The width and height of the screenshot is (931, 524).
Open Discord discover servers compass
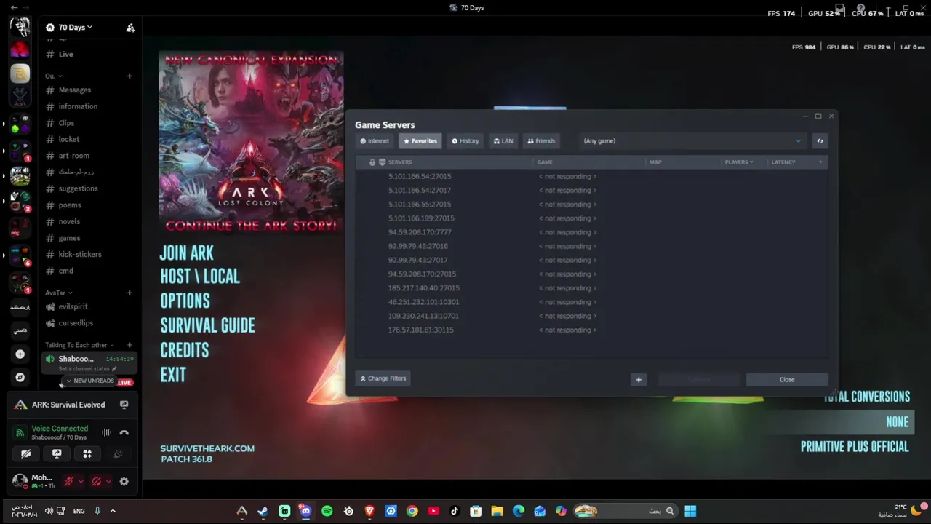click(20, 377)
